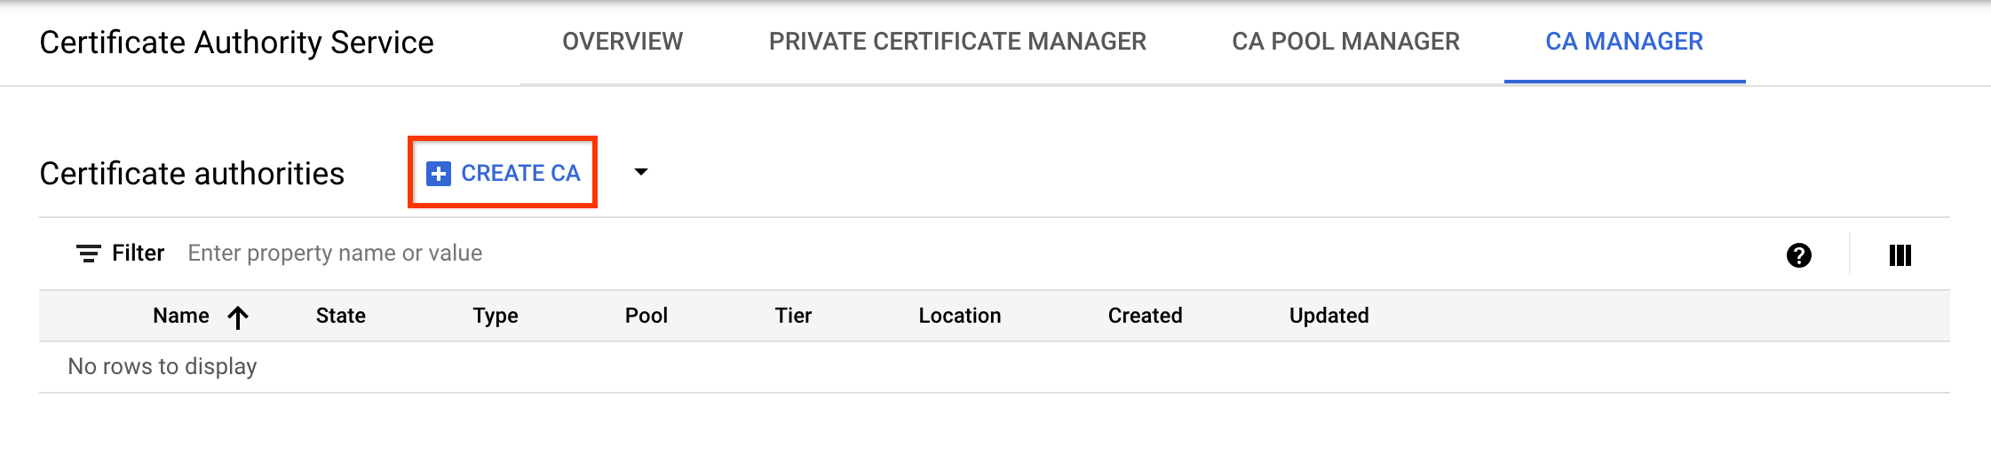Go to the CA Pool Manager tab
The image size is (1991, 461).
tap(1345, 42)
